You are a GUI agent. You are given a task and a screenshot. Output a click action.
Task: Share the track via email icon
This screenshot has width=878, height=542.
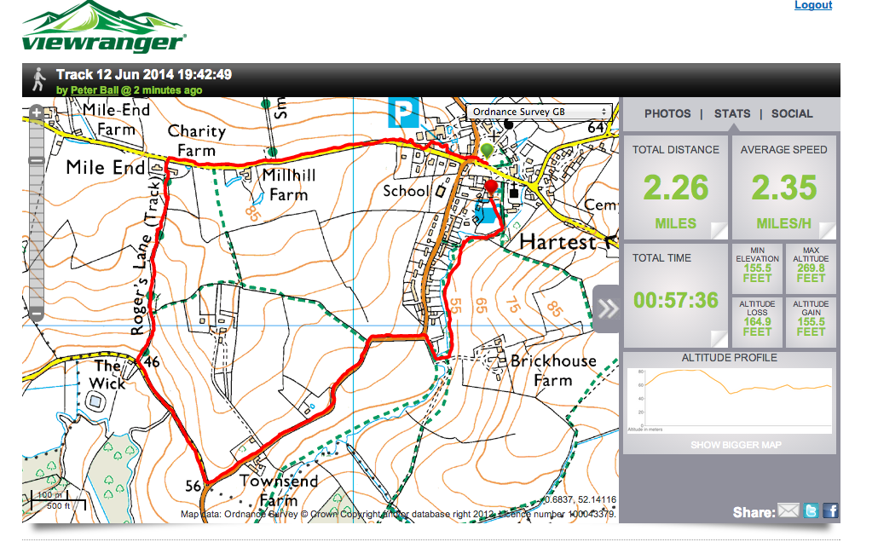click(788, 511)
